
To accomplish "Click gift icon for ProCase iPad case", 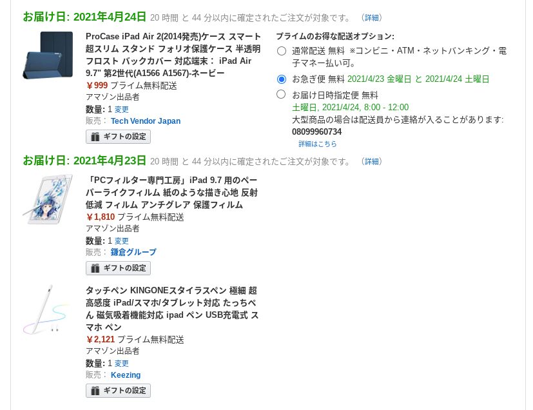I will tap(95, 137).
